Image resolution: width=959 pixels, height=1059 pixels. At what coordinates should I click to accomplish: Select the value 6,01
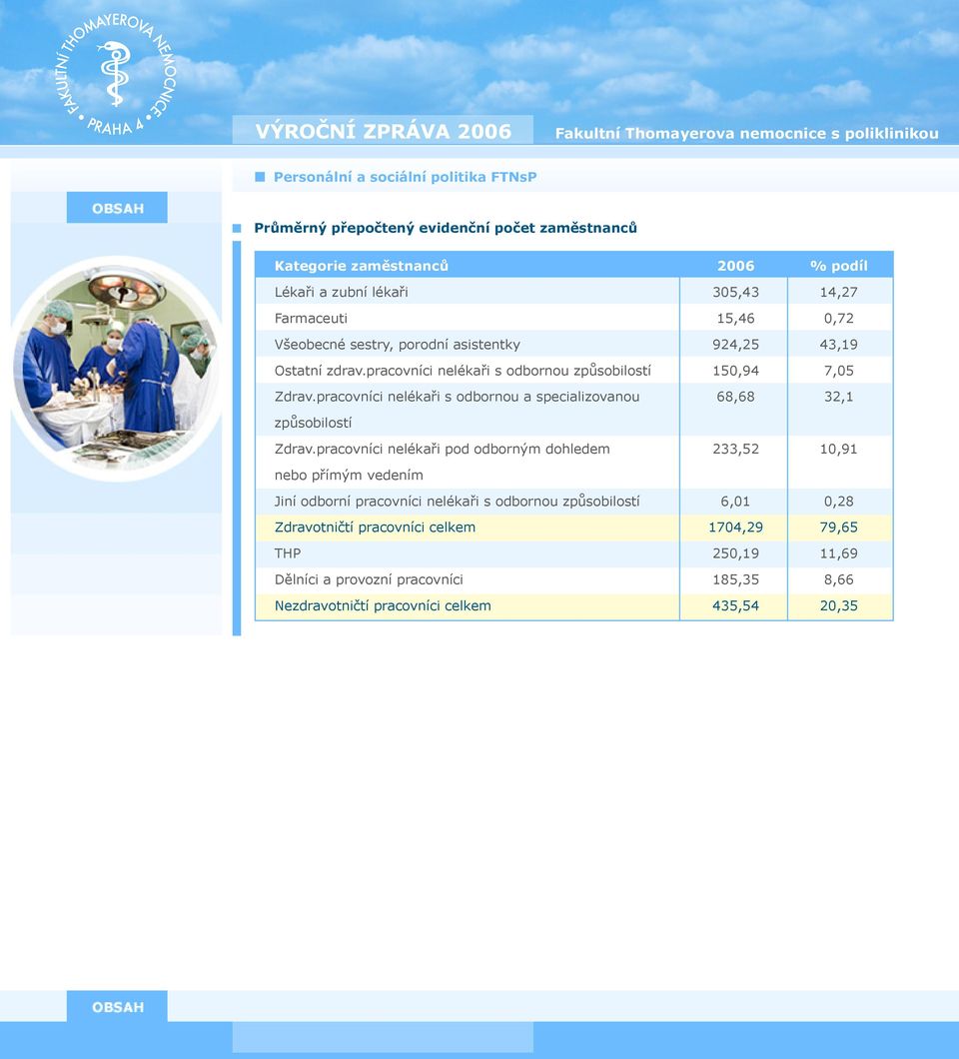coord(735,502)
